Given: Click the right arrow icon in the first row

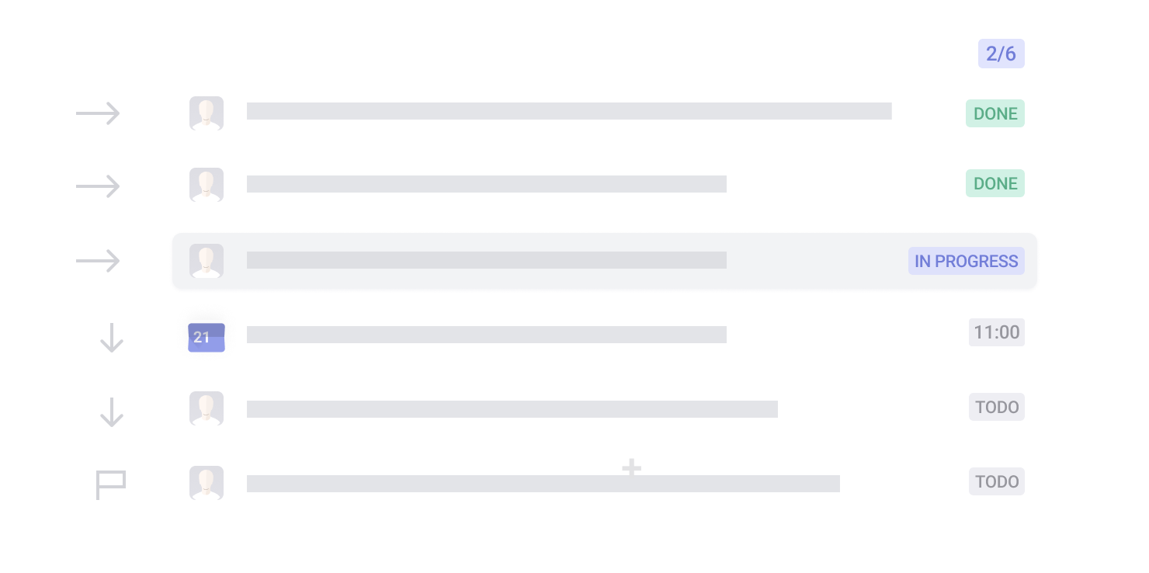Looking at the screenshot, I should pos(98,114).
